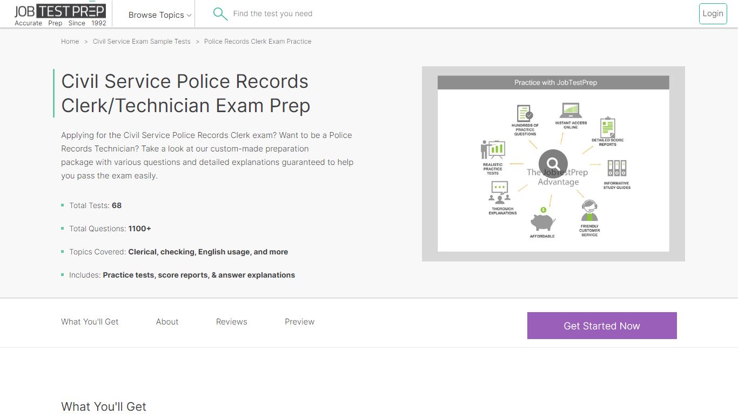Click the Detailed Score Reports icon
Screen dimensions: 738x414
(x=608, y=127)
